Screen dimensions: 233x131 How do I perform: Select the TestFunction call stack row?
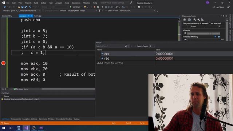[48, 99]
